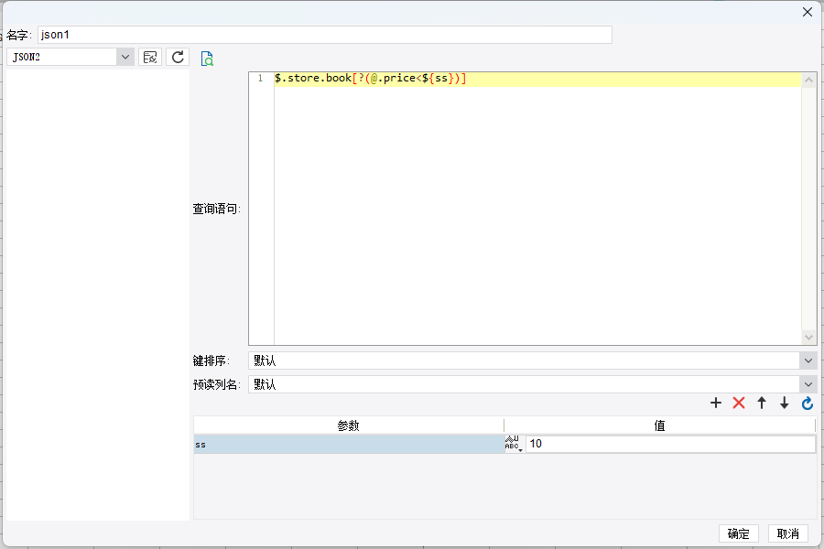Click the 参数 column header
Screen dimensions: 824x549
click(349, 425)
